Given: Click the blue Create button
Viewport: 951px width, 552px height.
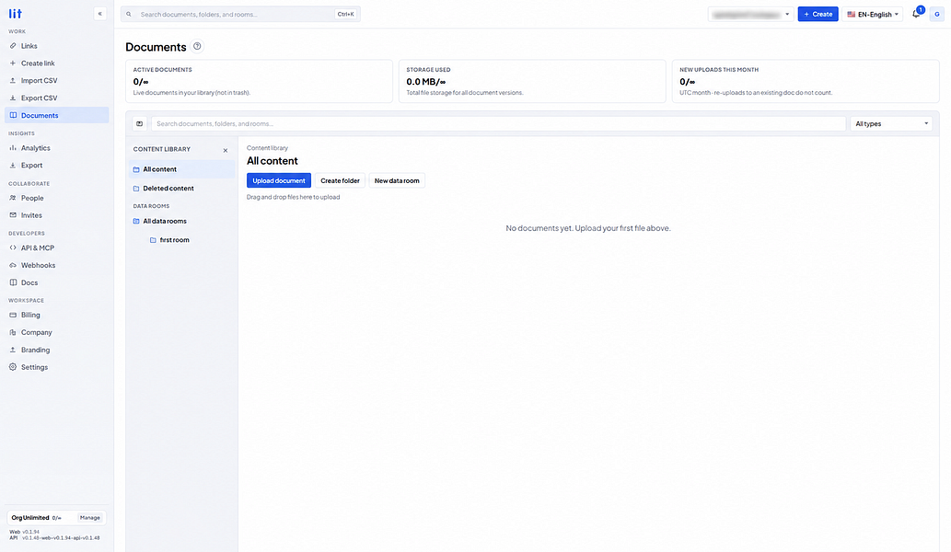Looking at the screenshot, I should (x=818, y=14).
